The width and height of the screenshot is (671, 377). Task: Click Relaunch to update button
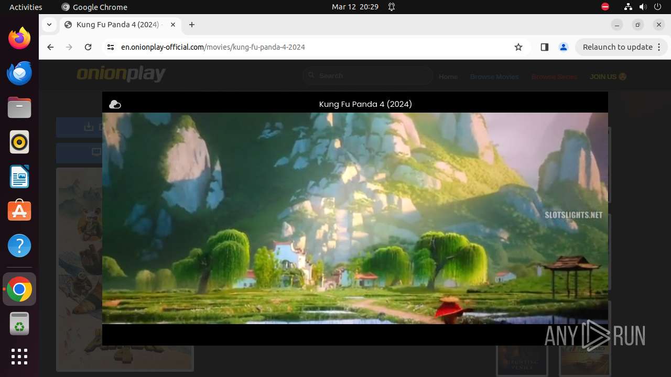pos(621,47)
